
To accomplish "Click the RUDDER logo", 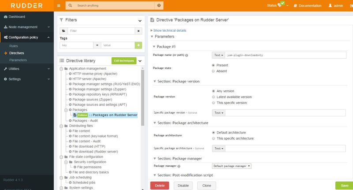I will pos(26,6).
